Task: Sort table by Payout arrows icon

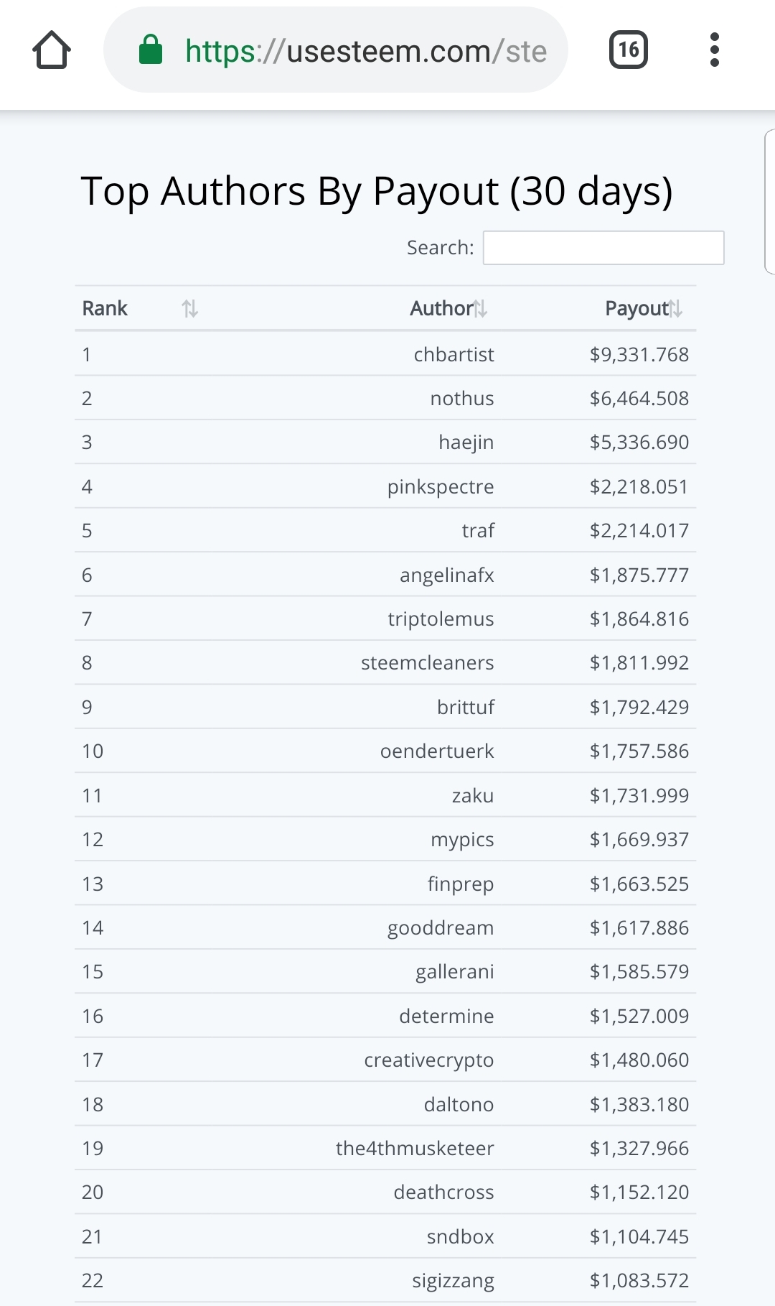Action: tap(675, 309)
